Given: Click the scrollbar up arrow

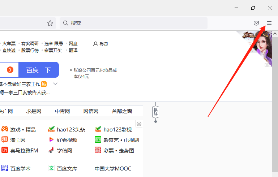Looking at the screenshot, I should tap(275, 34).
